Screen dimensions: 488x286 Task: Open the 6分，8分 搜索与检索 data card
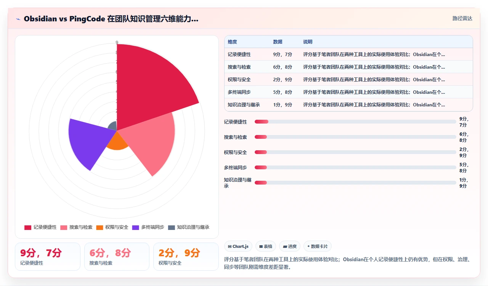point(117,257)
